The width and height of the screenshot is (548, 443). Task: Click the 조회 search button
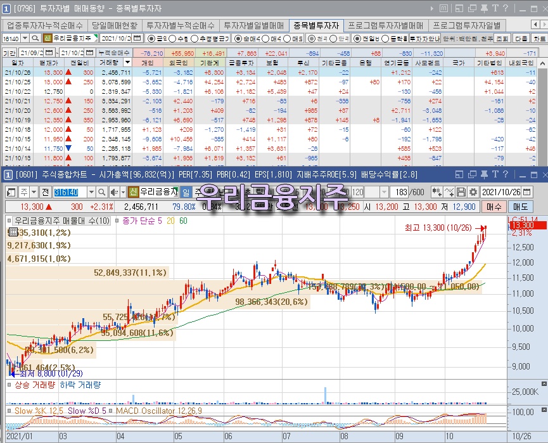502,38
